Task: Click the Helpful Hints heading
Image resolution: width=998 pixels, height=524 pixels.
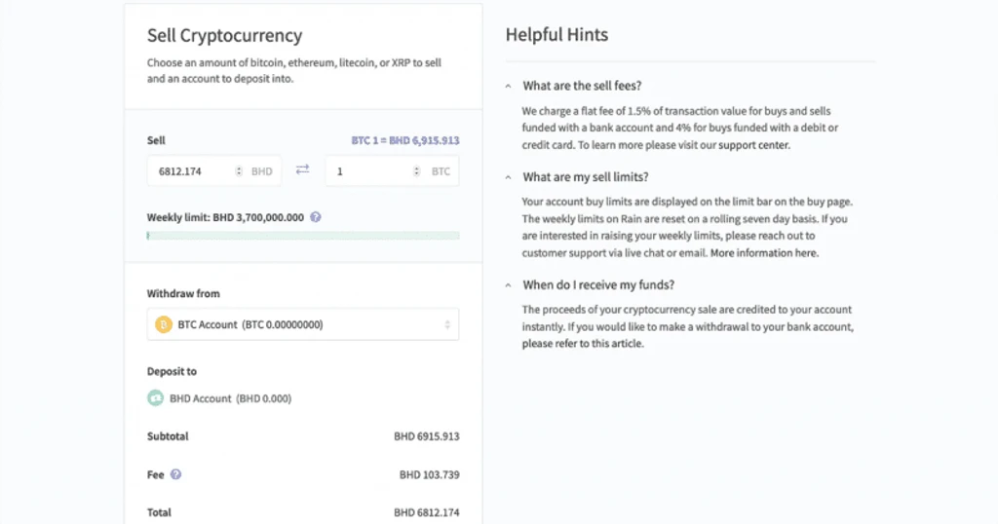Action: point(557,34)
